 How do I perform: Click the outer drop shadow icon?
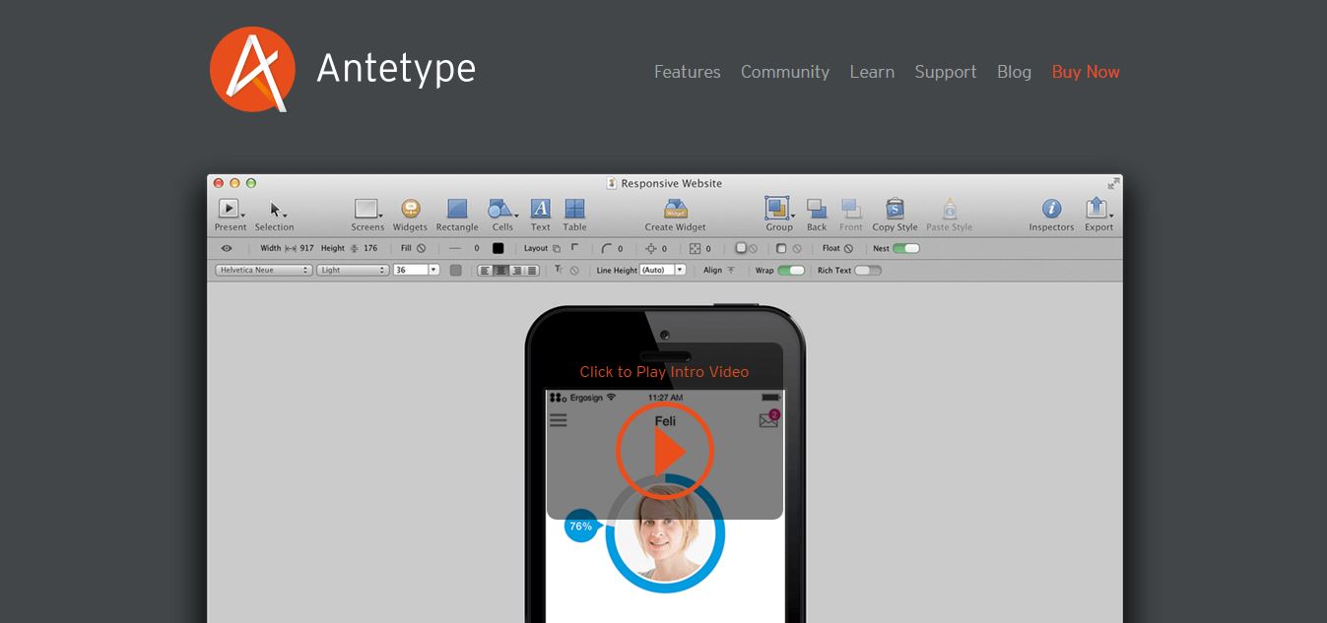[x=742, y=249]
